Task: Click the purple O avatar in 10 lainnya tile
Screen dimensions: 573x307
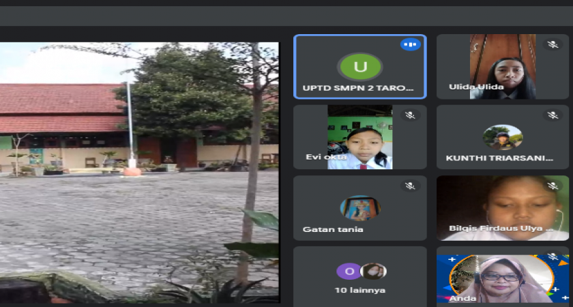Action: [349, 272]
